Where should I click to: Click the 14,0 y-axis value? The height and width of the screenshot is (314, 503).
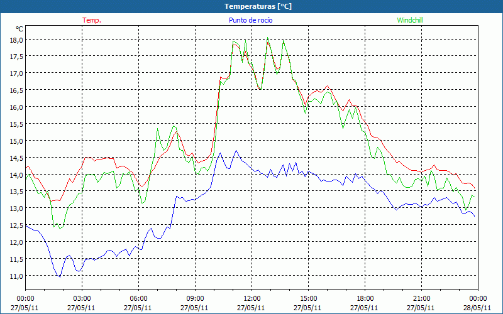pyautogui.click(x=17, y=175)
